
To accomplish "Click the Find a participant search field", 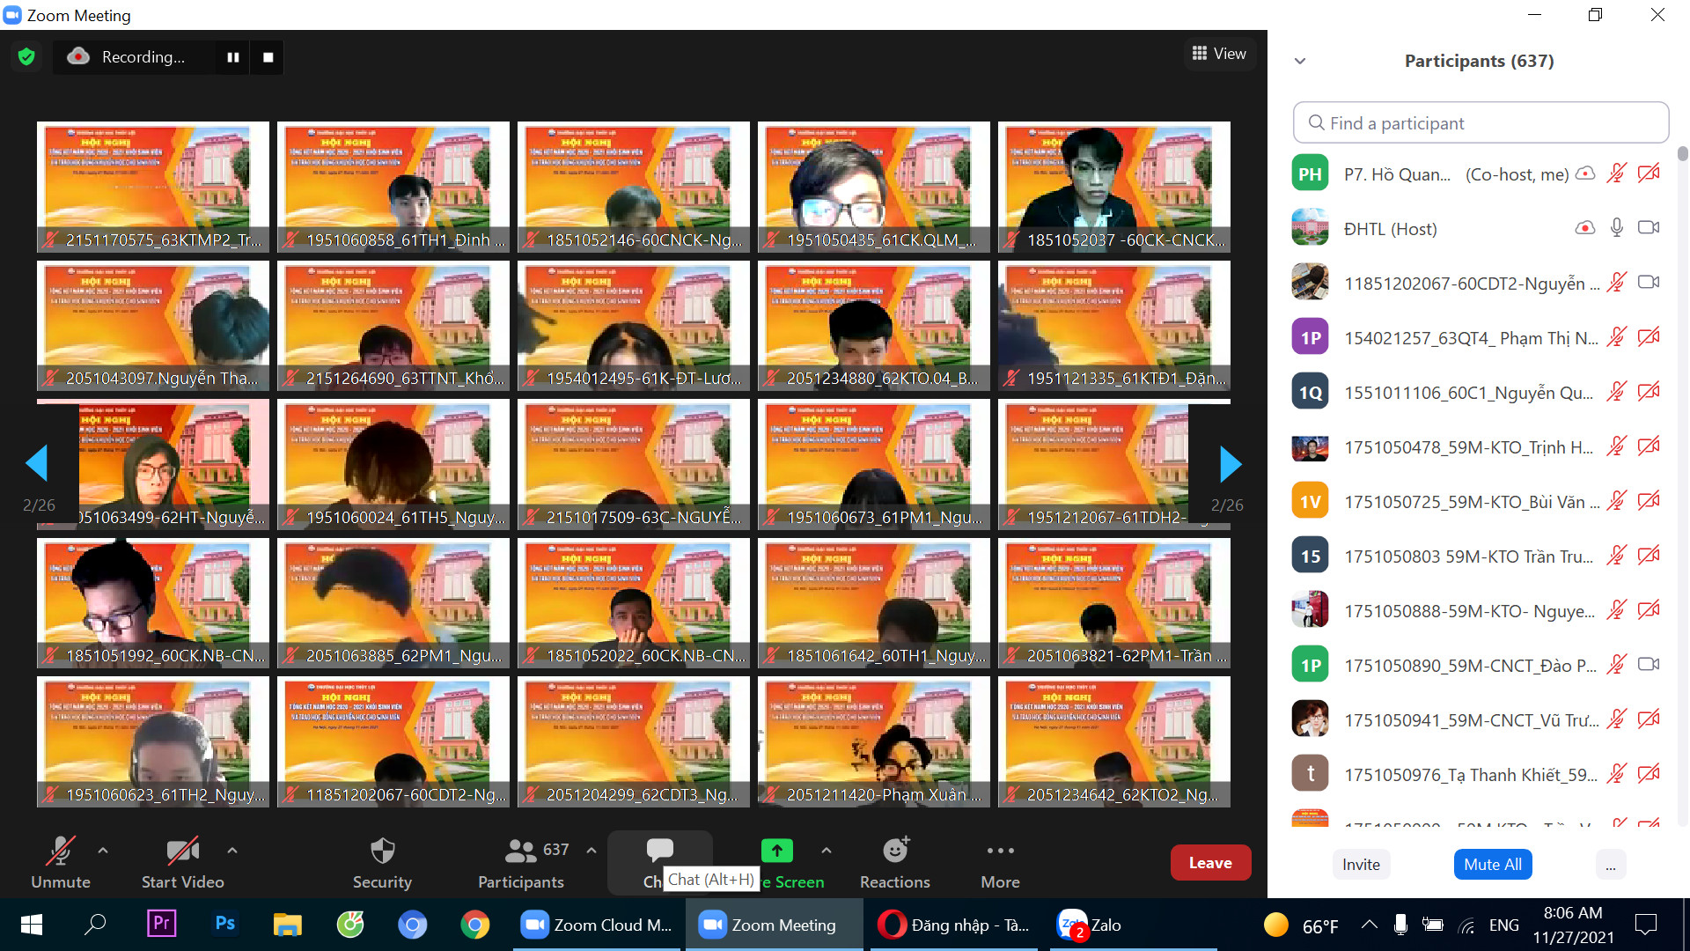I will 1481,123.
